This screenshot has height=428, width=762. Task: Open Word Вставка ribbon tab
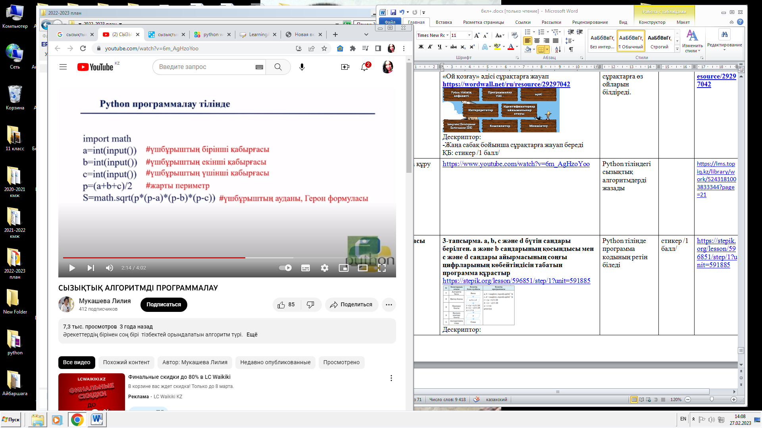[444, 22]
